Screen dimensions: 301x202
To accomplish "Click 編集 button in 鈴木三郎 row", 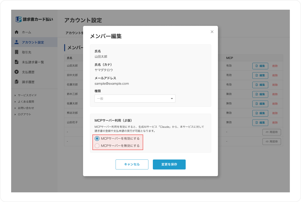I will (260, 94).
